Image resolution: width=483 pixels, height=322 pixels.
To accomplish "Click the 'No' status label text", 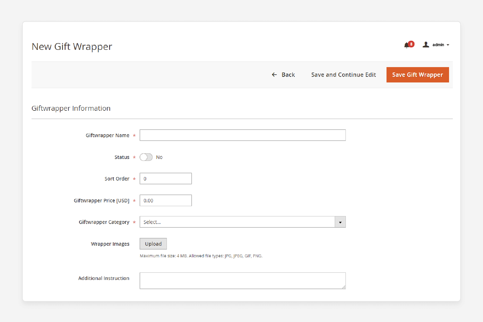I will click(159, 157).
